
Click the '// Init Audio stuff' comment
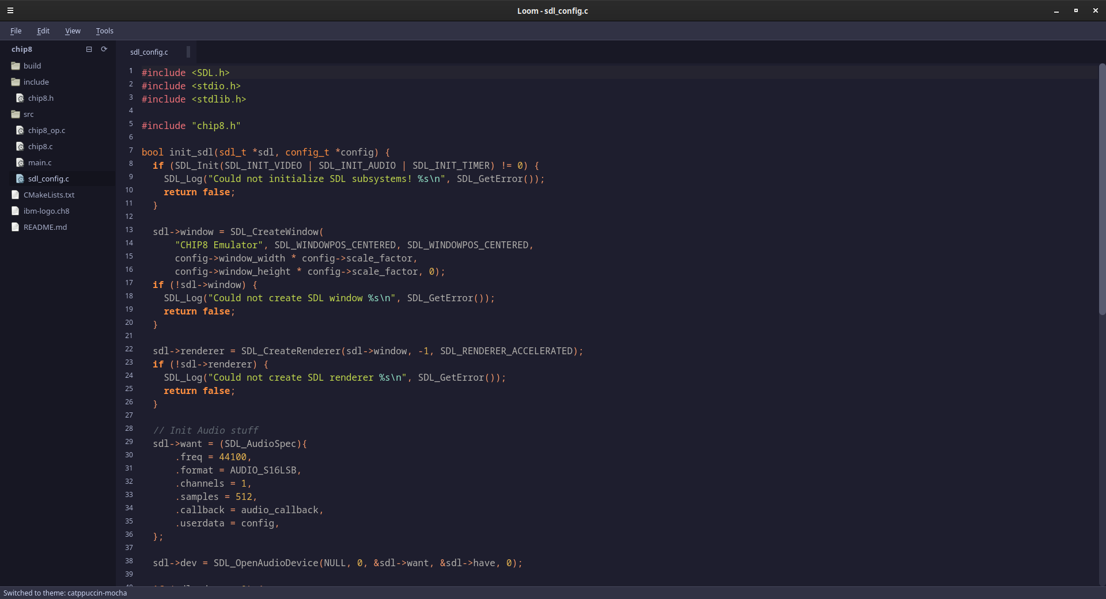pos(206,430)
